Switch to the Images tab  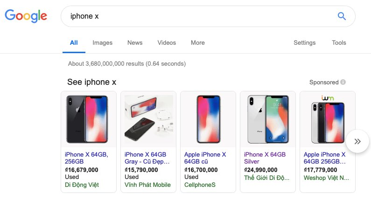(102, 43)
